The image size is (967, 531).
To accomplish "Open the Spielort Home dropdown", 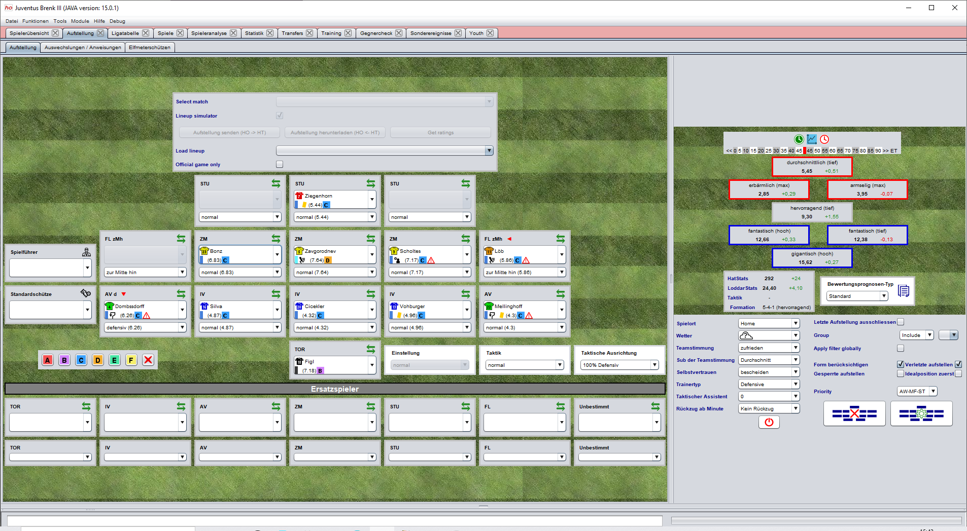I will [769, 323].
